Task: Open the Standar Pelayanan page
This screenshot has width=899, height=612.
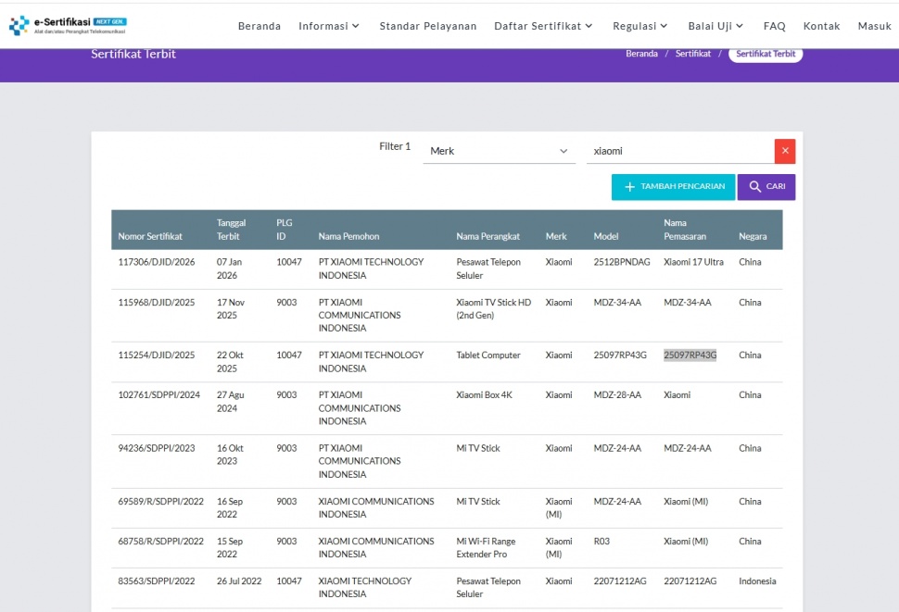Action: (x=428, y=26)
